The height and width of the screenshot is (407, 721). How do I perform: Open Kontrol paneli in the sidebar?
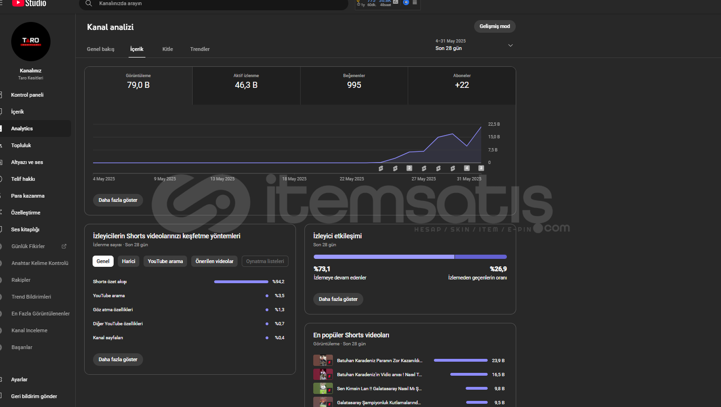36,95
